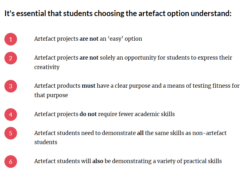This screenshot has width=245, height=176.
Task: Click the red number 5 circle
Action: [x=11, y=133]
